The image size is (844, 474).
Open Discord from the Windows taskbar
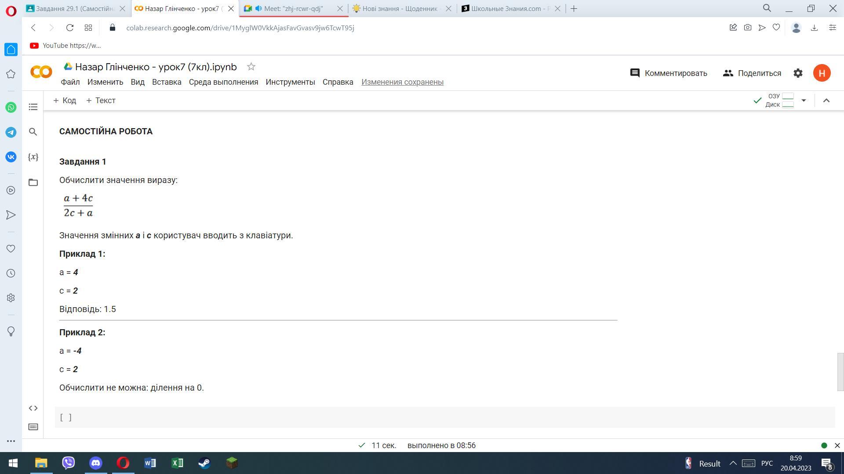(96, 463)
